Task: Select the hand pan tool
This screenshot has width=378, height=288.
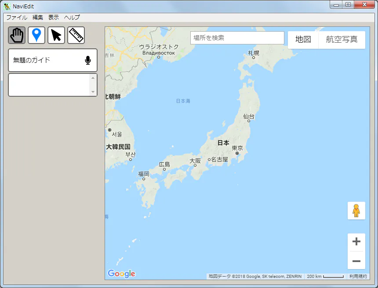Action: coord(17,35)
